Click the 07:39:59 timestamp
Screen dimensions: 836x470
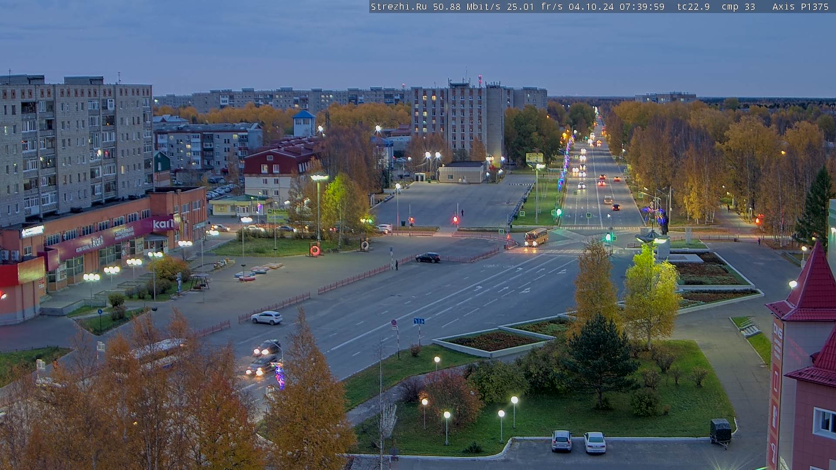[642, 7]
